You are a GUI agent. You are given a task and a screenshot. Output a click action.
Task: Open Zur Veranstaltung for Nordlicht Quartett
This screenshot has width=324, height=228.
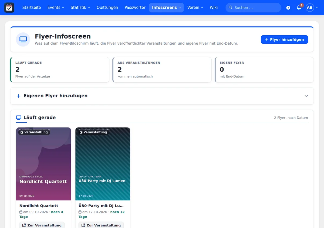click(42, 225)
